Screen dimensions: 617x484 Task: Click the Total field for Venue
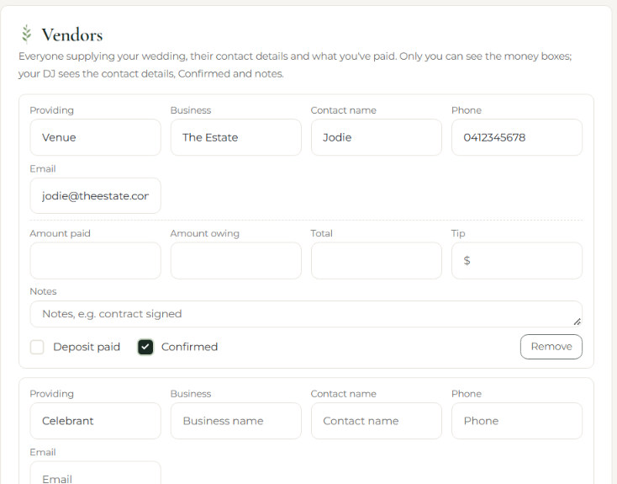(x=377, y=261)
